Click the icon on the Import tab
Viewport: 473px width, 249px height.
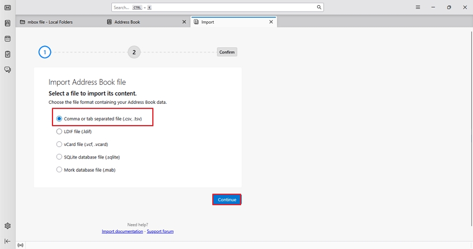click(196, 22)
